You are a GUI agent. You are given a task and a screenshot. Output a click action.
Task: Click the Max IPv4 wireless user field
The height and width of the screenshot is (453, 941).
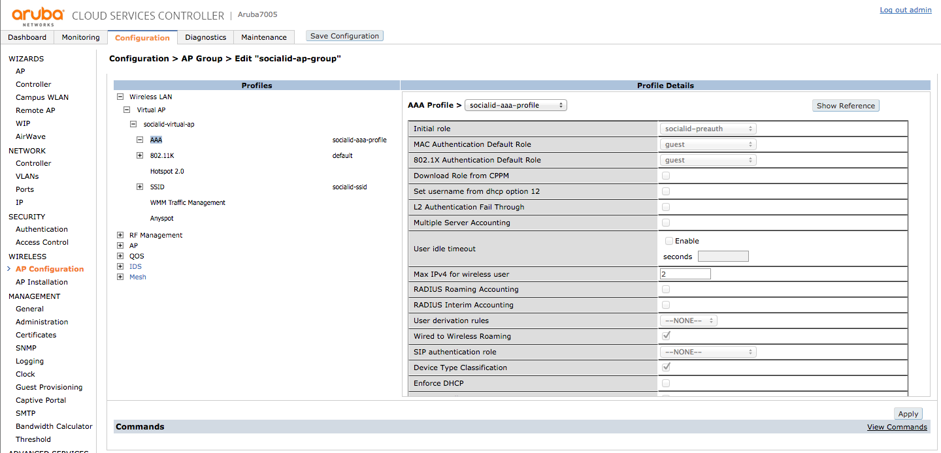tap(685, 273)
